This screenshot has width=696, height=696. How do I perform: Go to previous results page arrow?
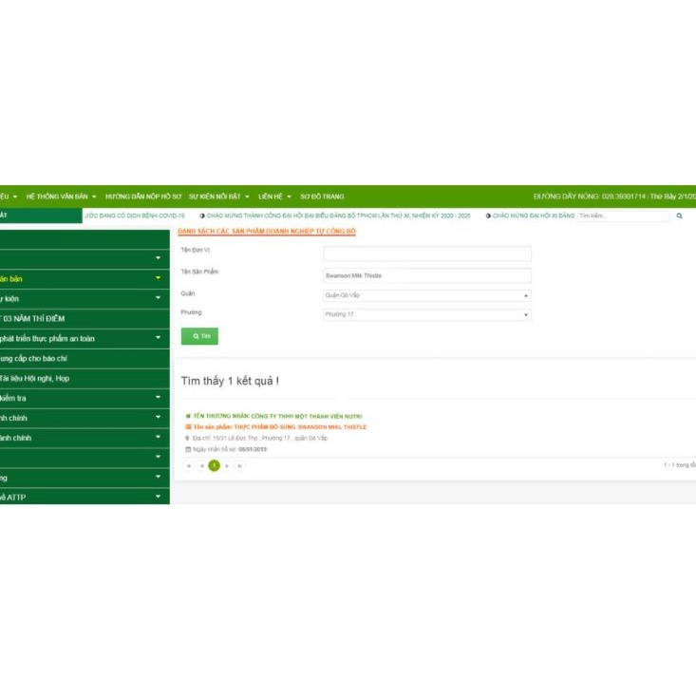pos(201,465)
